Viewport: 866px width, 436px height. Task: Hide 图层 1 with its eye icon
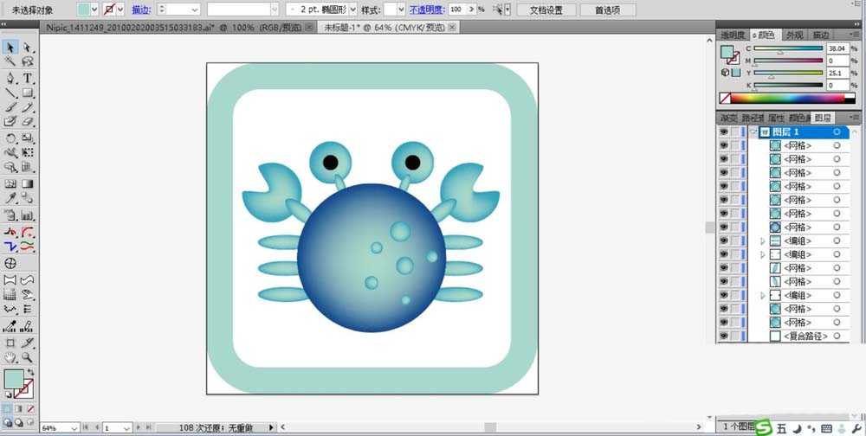723,131
